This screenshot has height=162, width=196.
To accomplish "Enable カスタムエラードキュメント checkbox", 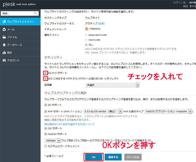I will click(x=46, y=146).
